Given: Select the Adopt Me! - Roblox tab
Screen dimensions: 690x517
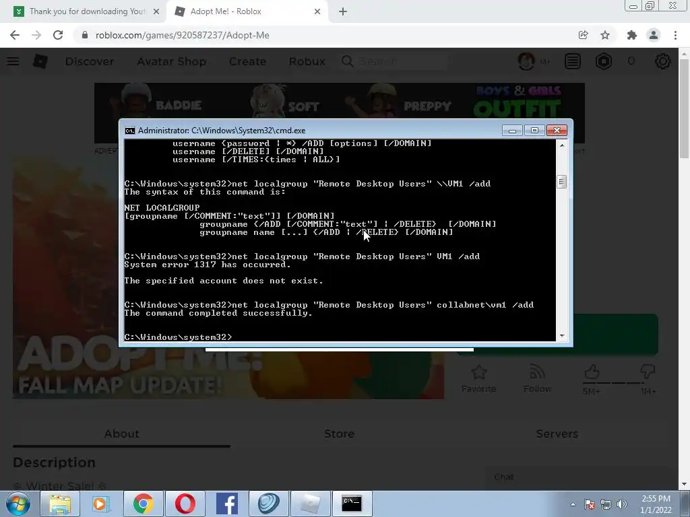Looking at the screenshot, I should pyautogui.click(x=247, y=11).
